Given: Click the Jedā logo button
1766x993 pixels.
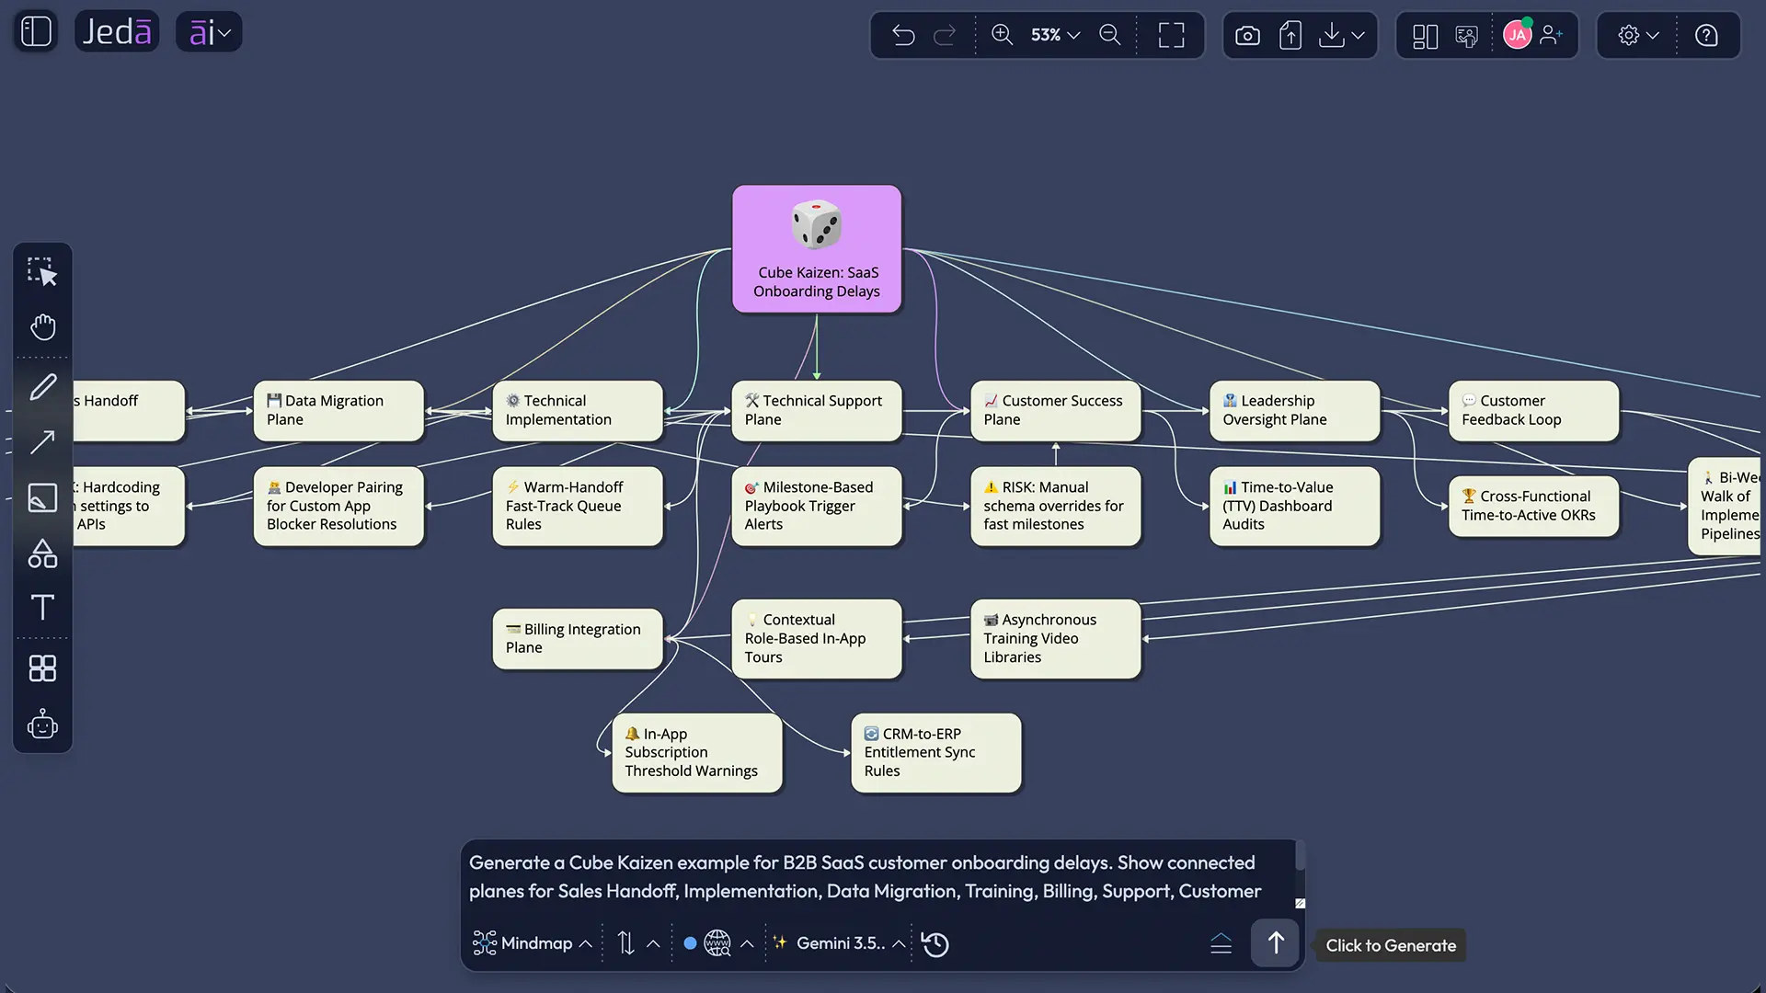Looking at the screenshot, I should tap(117, 32).
